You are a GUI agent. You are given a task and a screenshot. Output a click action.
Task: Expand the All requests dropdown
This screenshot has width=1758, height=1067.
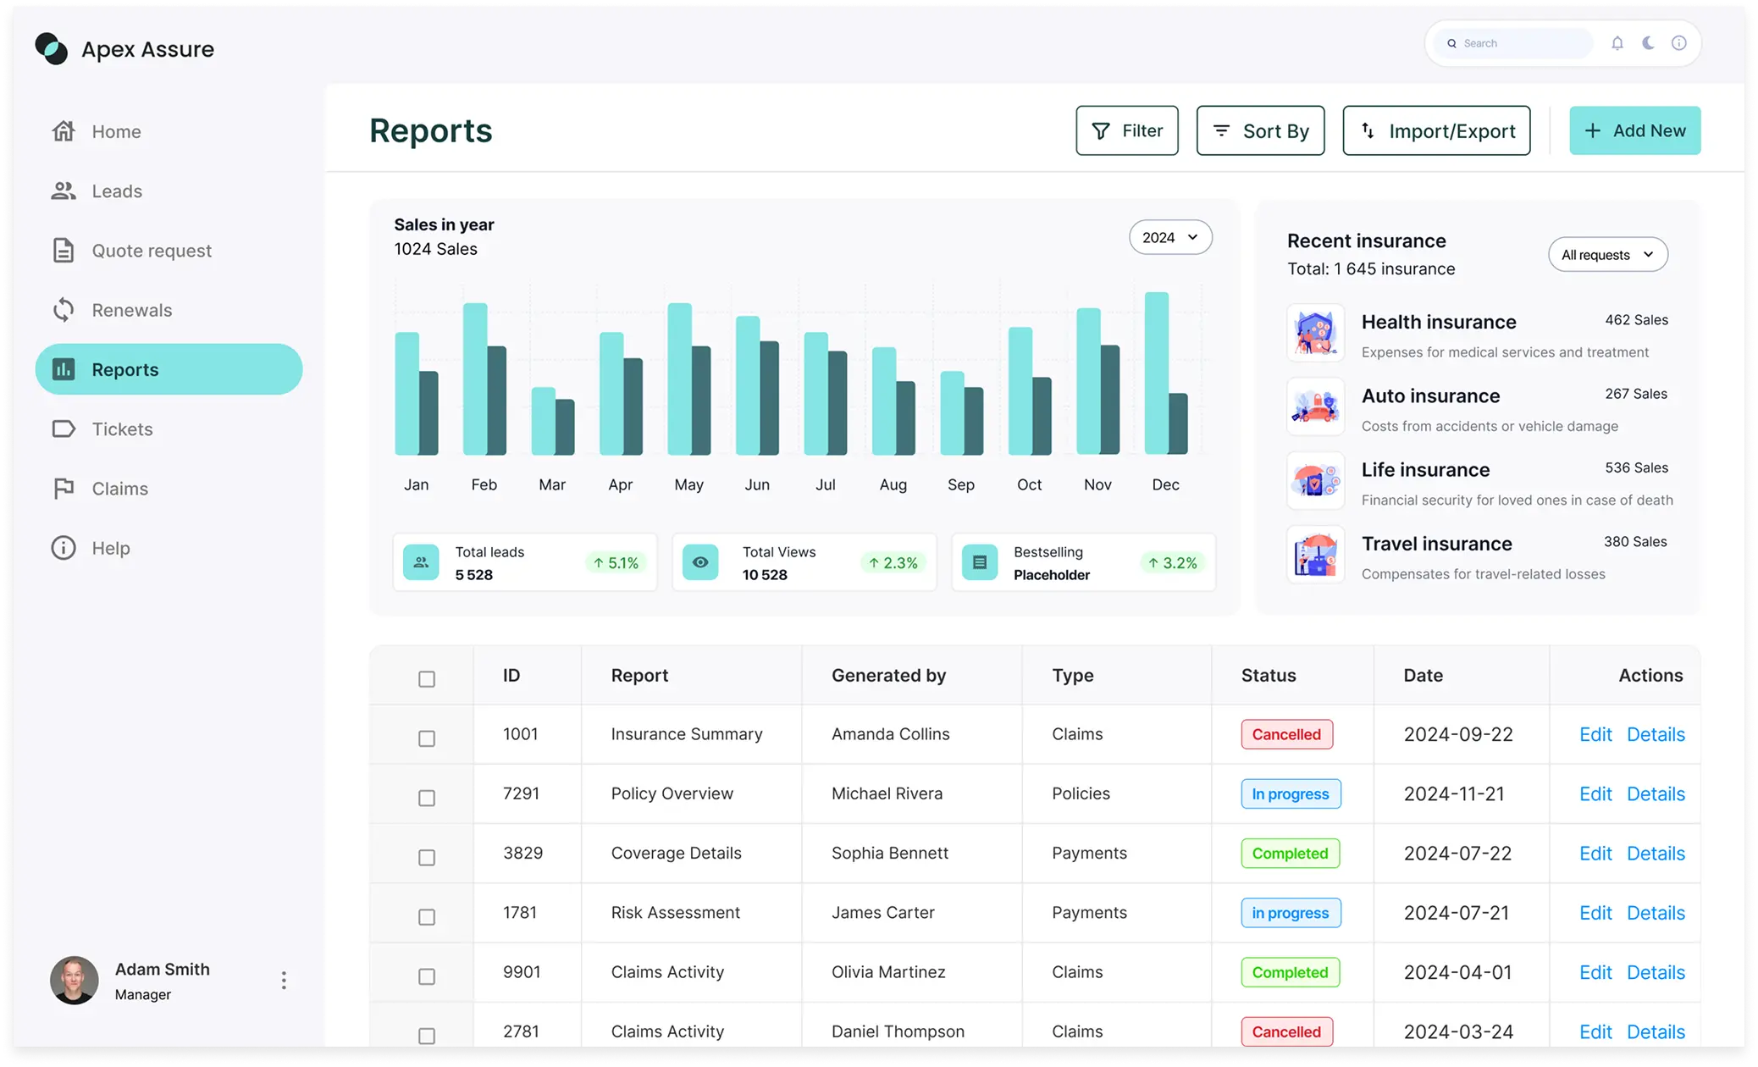[x=1607, y=254]
